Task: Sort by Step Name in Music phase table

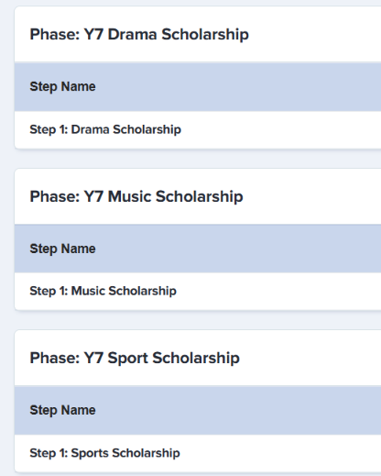Action: pos(62,249)
